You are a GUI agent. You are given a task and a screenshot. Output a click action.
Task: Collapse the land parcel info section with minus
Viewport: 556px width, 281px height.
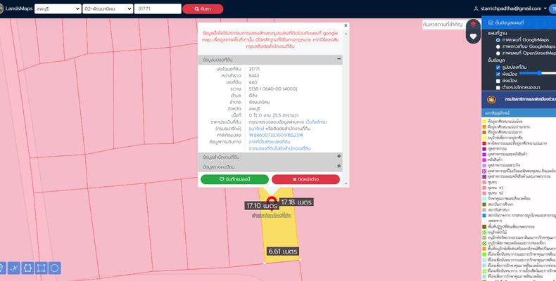pos(339,59)
